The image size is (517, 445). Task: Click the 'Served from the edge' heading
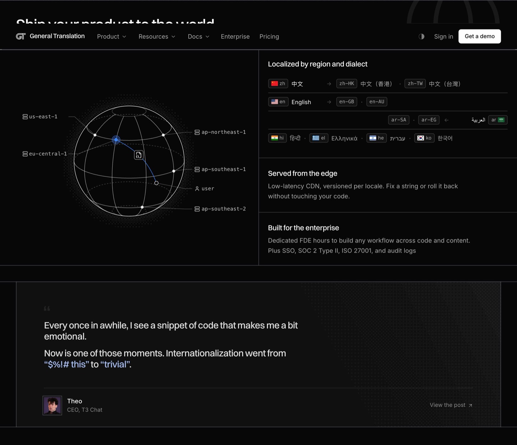302,173
